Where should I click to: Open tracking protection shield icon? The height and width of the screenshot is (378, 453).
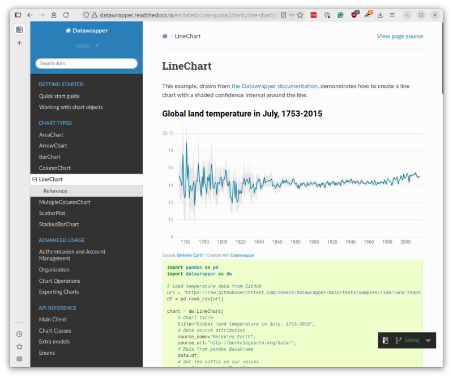[86, 15]
